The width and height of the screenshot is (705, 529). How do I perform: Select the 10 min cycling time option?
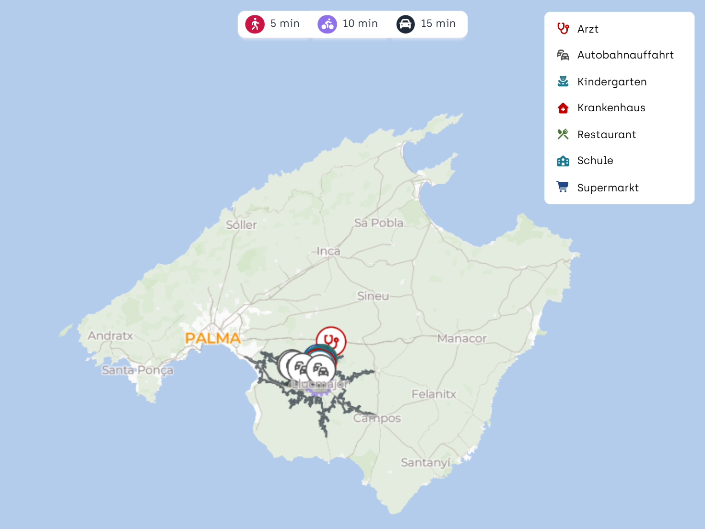tap(360, 24)
